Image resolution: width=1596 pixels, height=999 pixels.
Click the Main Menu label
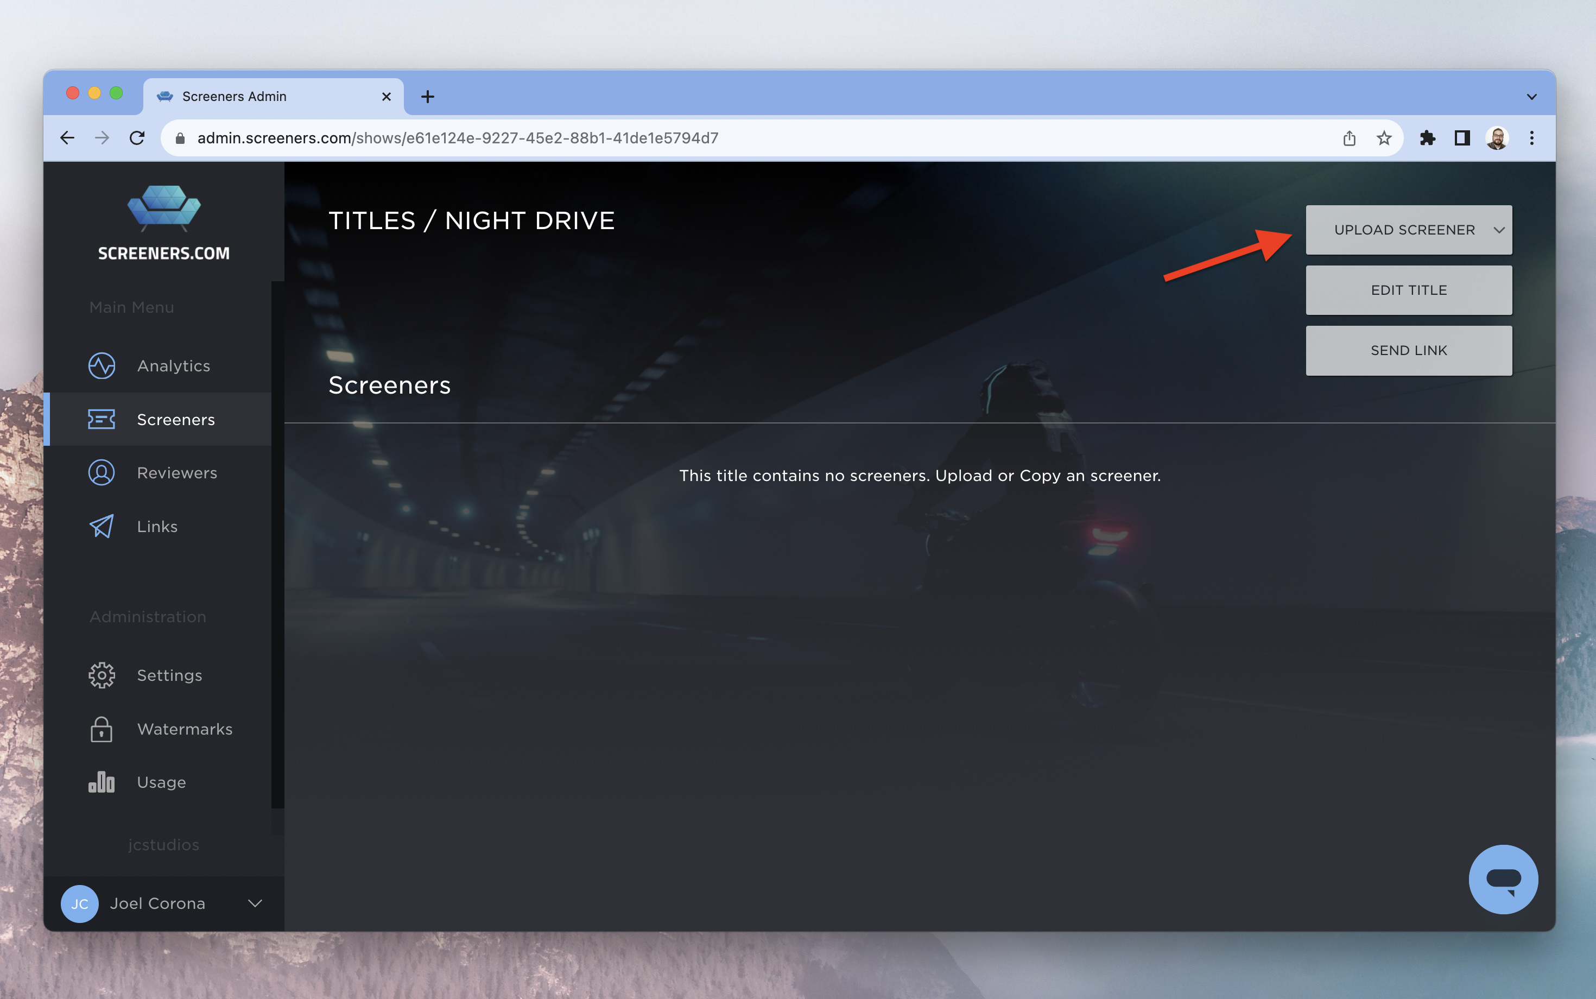[x=131, y=307]
